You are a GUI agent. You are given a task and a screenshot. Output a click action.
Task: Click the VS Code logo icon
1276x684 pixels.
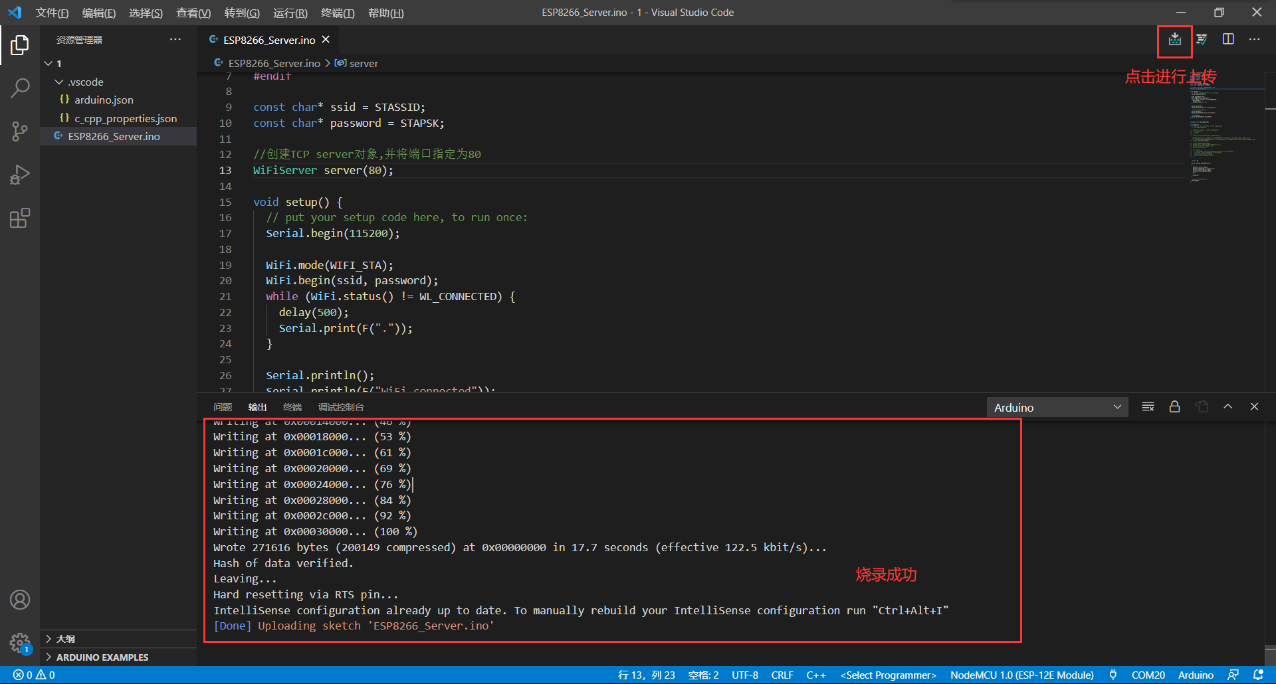[15, 13]
